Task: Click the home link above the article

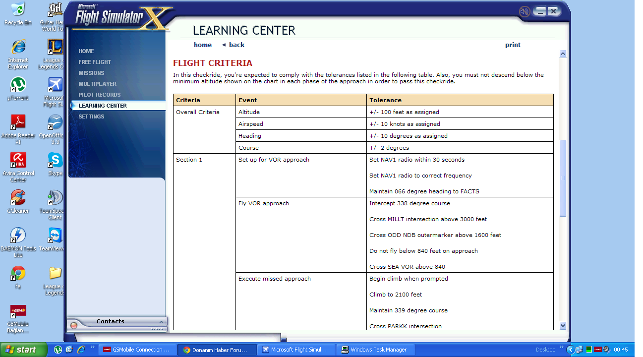Action: 203,45
